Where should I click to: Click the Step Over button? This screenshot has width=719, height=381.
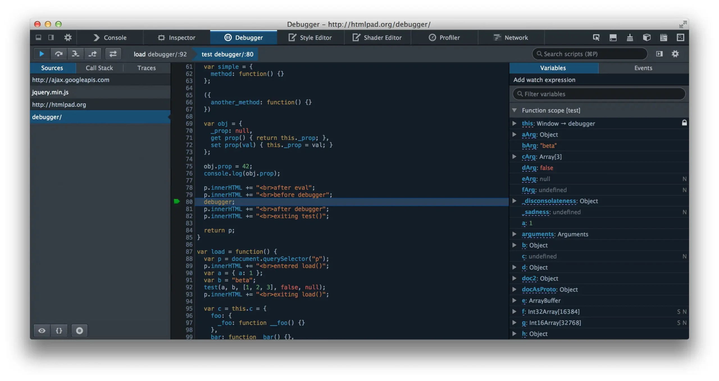coord(58,54)
